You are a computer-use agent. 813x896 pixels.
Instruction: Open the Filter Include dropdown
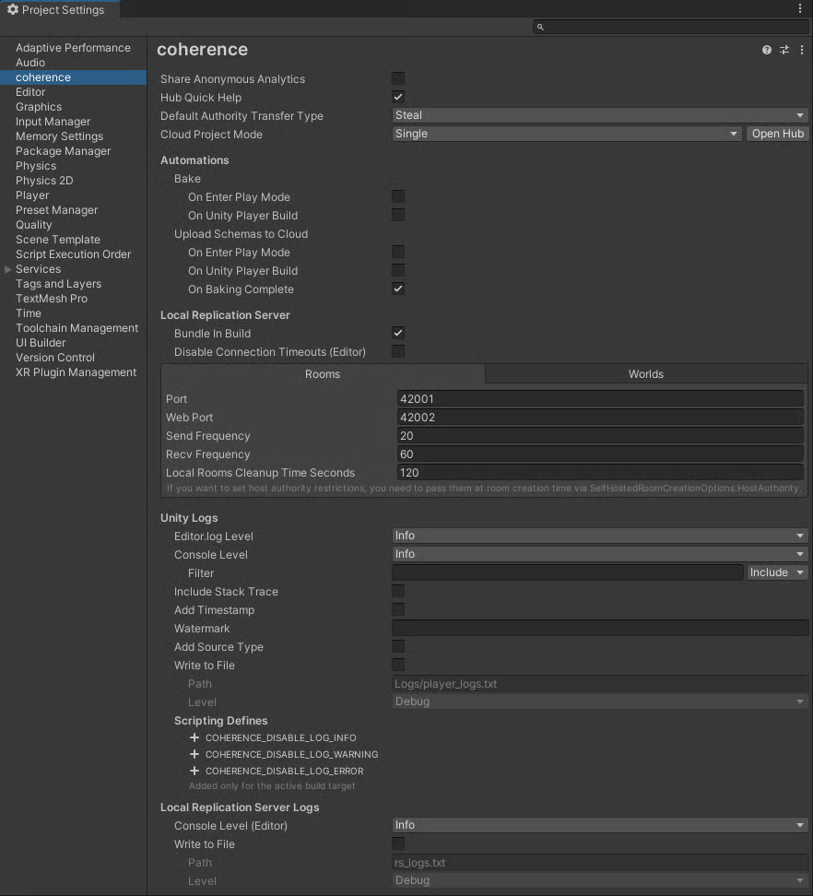tap(777, 572)
